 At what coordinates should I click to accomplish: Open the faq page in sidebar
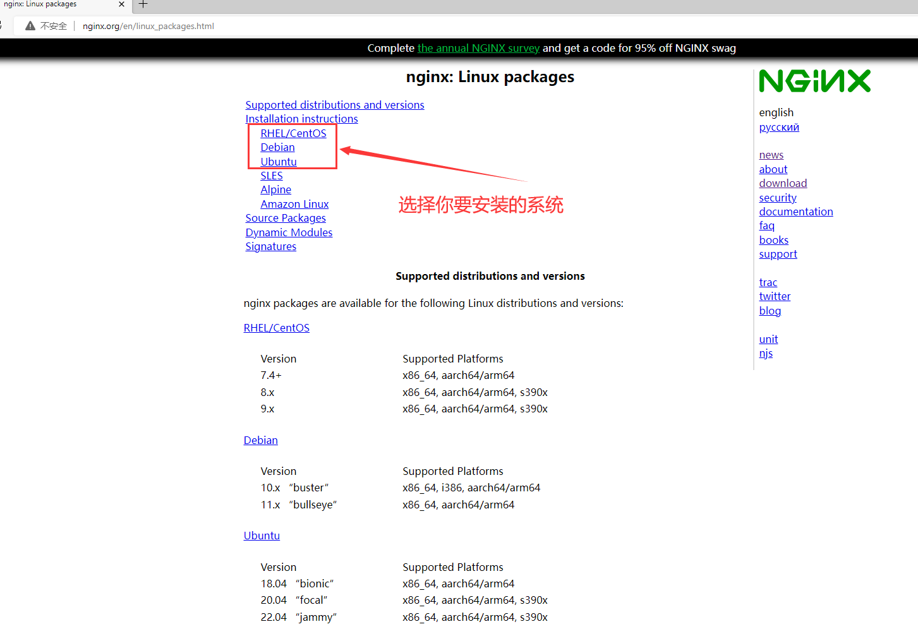coord(766,225)
